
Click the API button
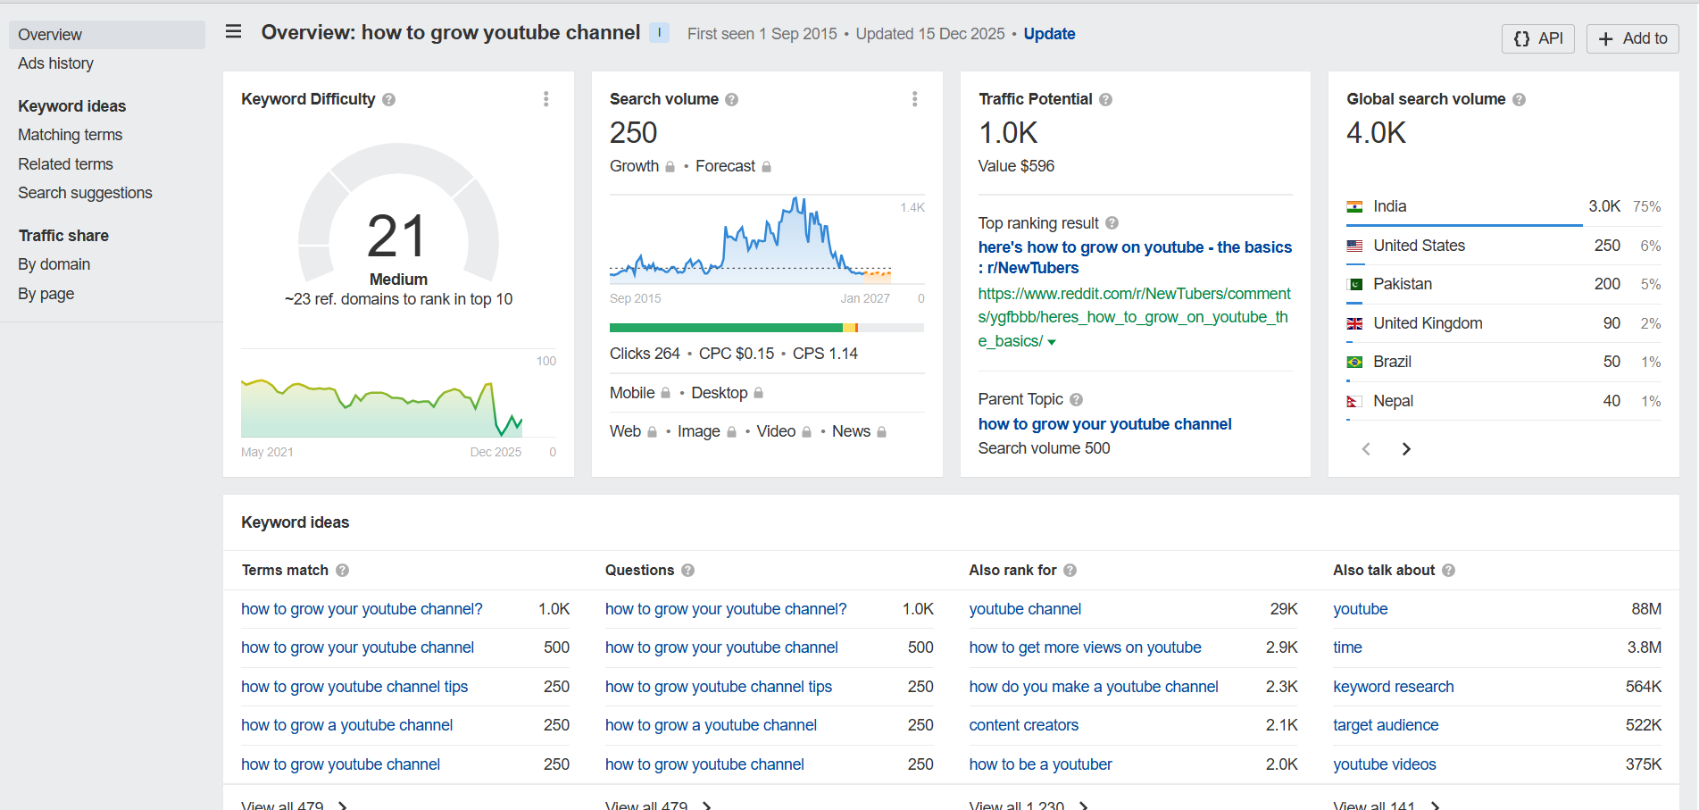(x=1538, y=38)
